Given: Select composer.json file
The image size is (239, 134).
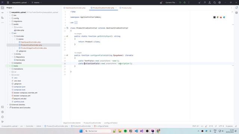Looking at the screenshot, I should (19, 87).
